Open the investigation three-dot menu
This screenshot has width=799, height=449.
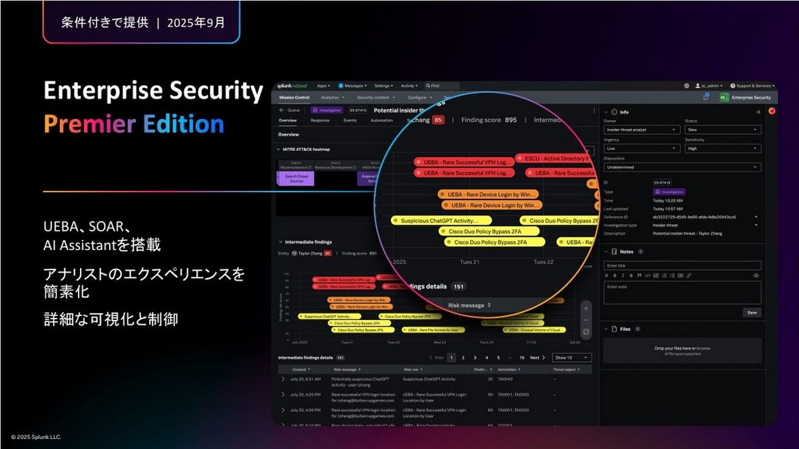click(x=594, y=110)
